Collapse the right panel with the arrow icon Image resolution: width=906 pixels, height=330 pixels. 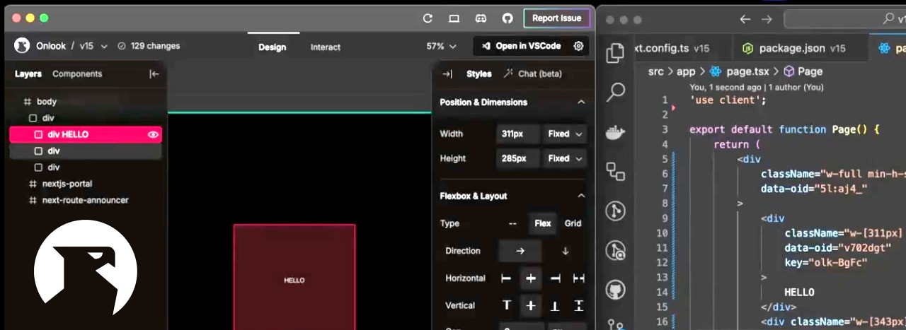(x=447, y=73)
